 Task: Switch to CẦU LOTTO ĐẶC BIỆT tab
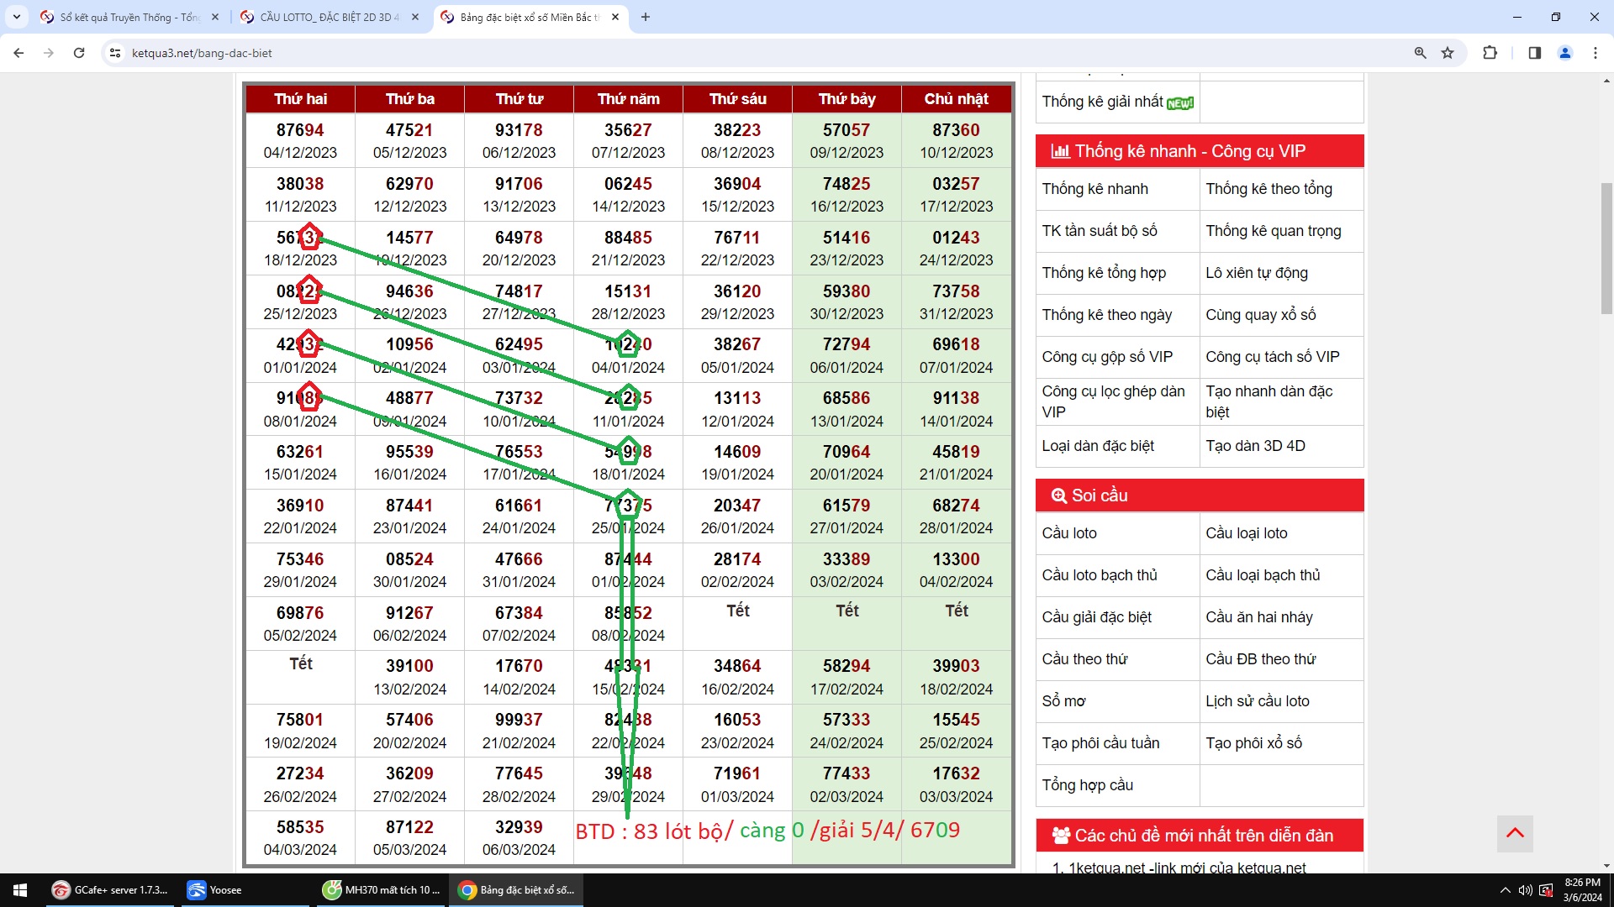(x=329, y=17)
